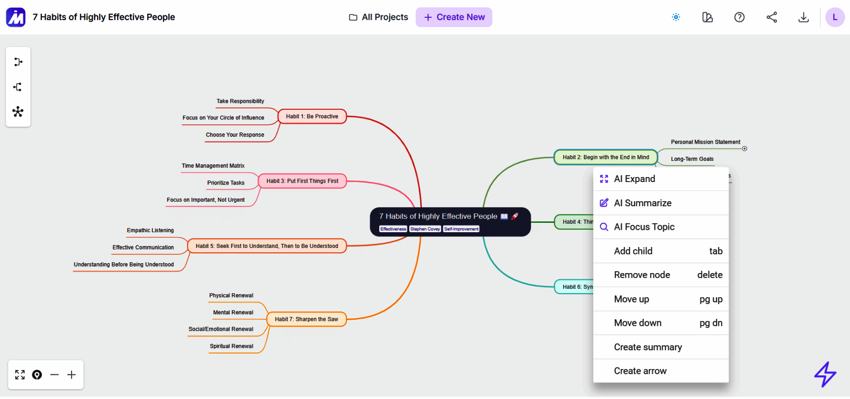Select the Empathic Listening leaf node
850x399 pixels.
[x=150, y=230]
